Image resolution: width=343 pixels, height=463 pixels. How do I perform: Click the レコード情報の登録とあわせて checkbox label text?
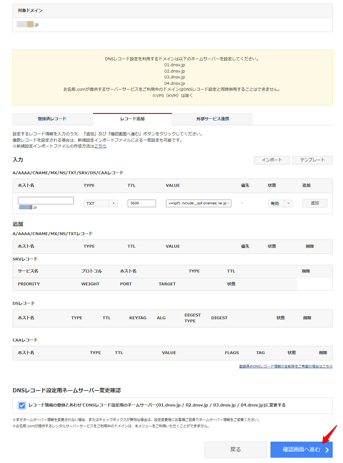click(157, 405)
